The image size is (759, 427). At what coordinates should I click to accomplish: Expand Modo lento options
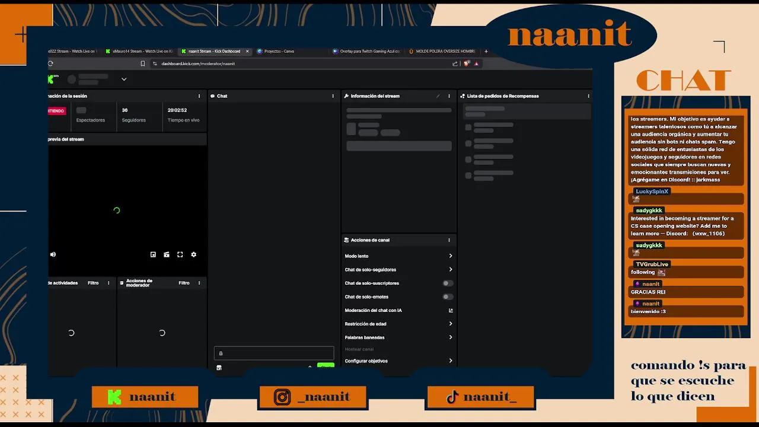[451, 256]
